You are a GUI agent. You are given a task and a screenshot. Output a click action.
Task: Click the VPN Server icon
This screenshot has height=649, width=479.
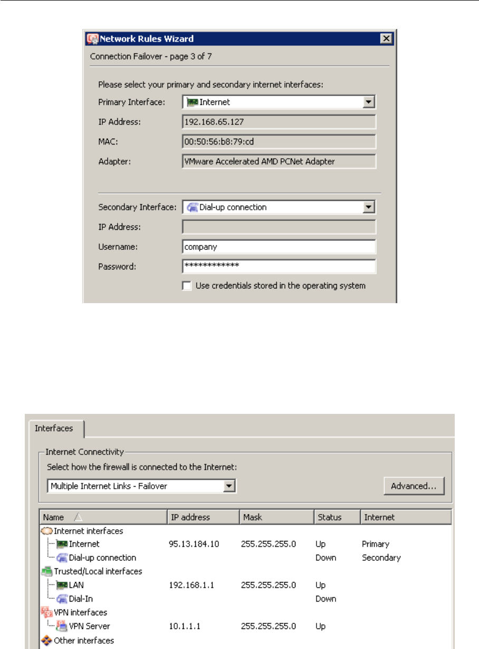point(62,626)
